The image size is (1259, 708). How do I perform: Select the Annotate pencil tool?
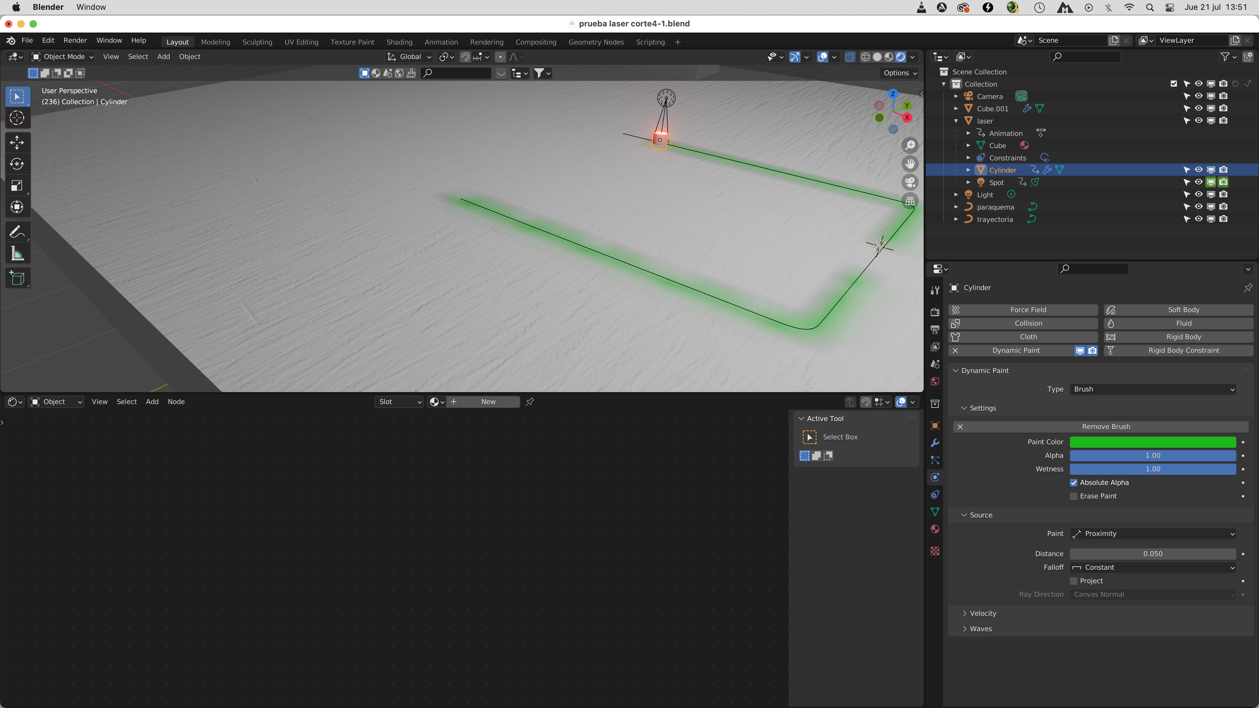17,232
